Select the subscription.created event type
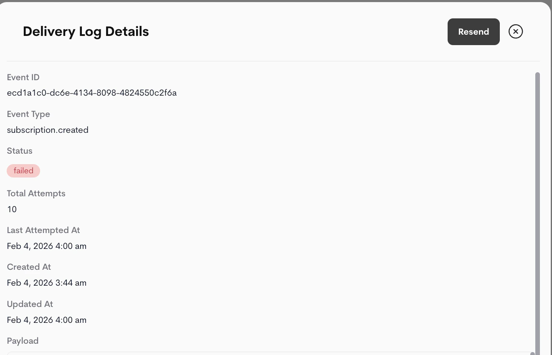The height and width of the screenshot is (355, 552). click(48, 130)
